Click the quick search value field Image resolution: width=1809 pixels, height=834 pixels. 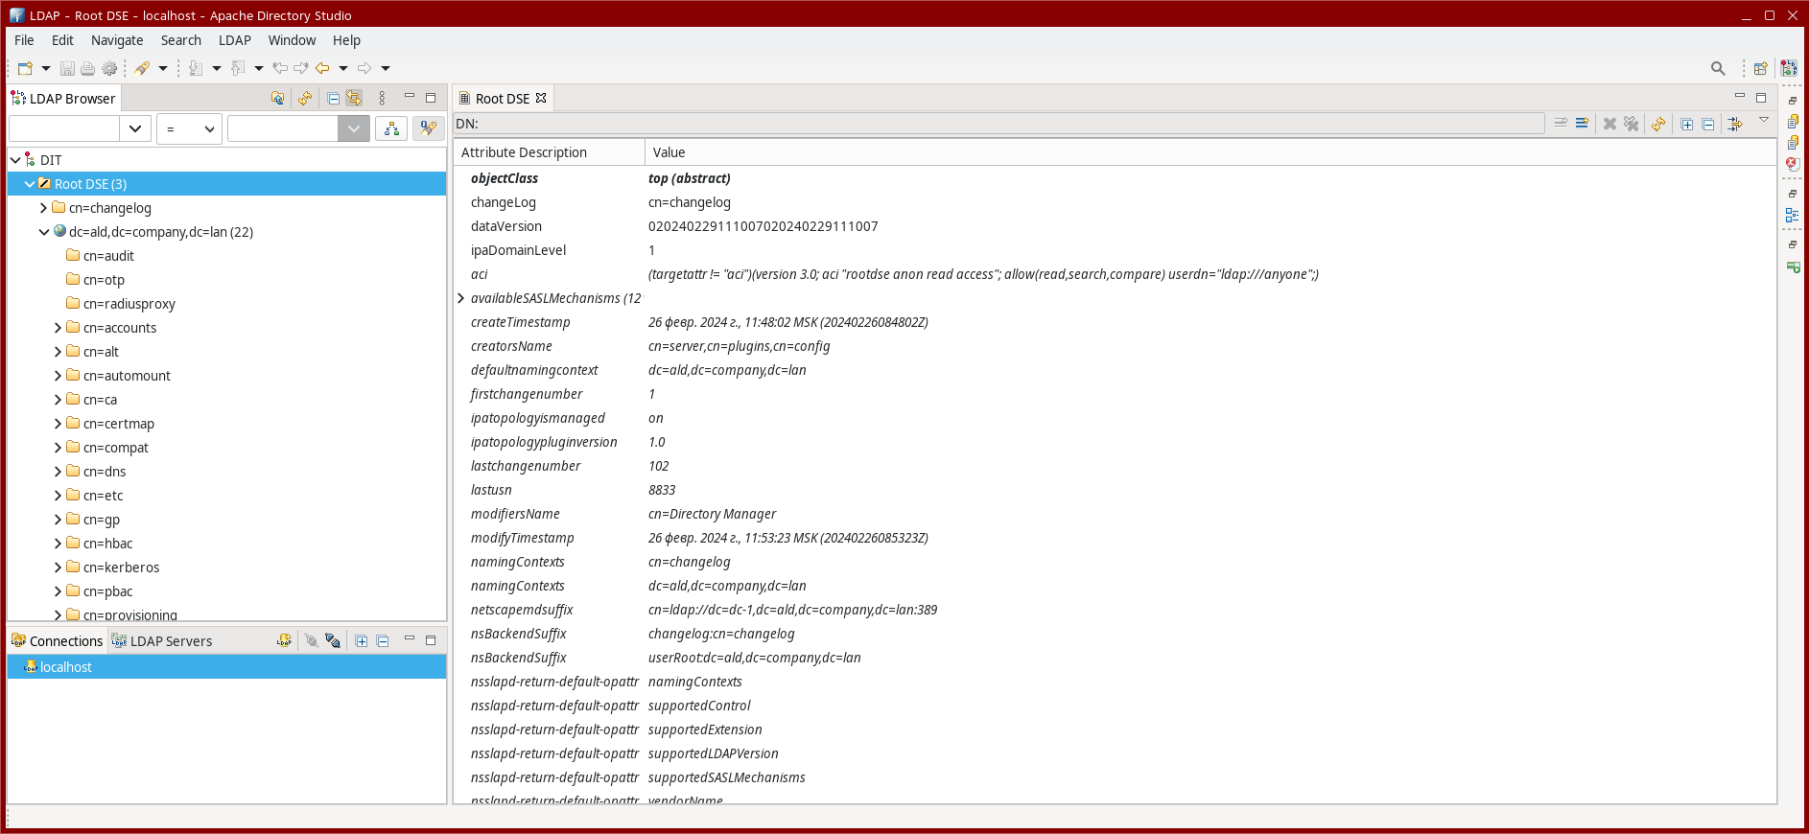pyautogui.click(x=283, y=128)
